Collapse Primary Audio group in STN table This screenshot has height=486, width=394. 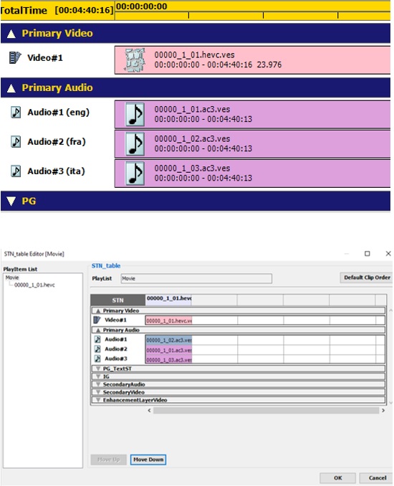pyautogui.click(x=98, y=330)
